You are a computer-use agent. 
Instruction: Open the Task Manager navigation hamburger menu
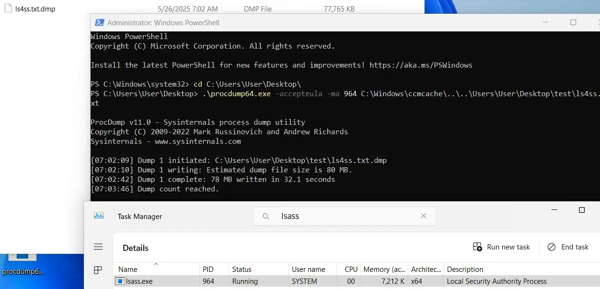(x=98, y=247)
